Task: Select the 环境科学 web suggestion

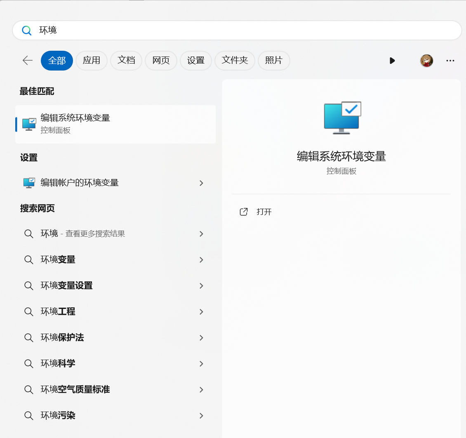Action: (x=115, y=364)
